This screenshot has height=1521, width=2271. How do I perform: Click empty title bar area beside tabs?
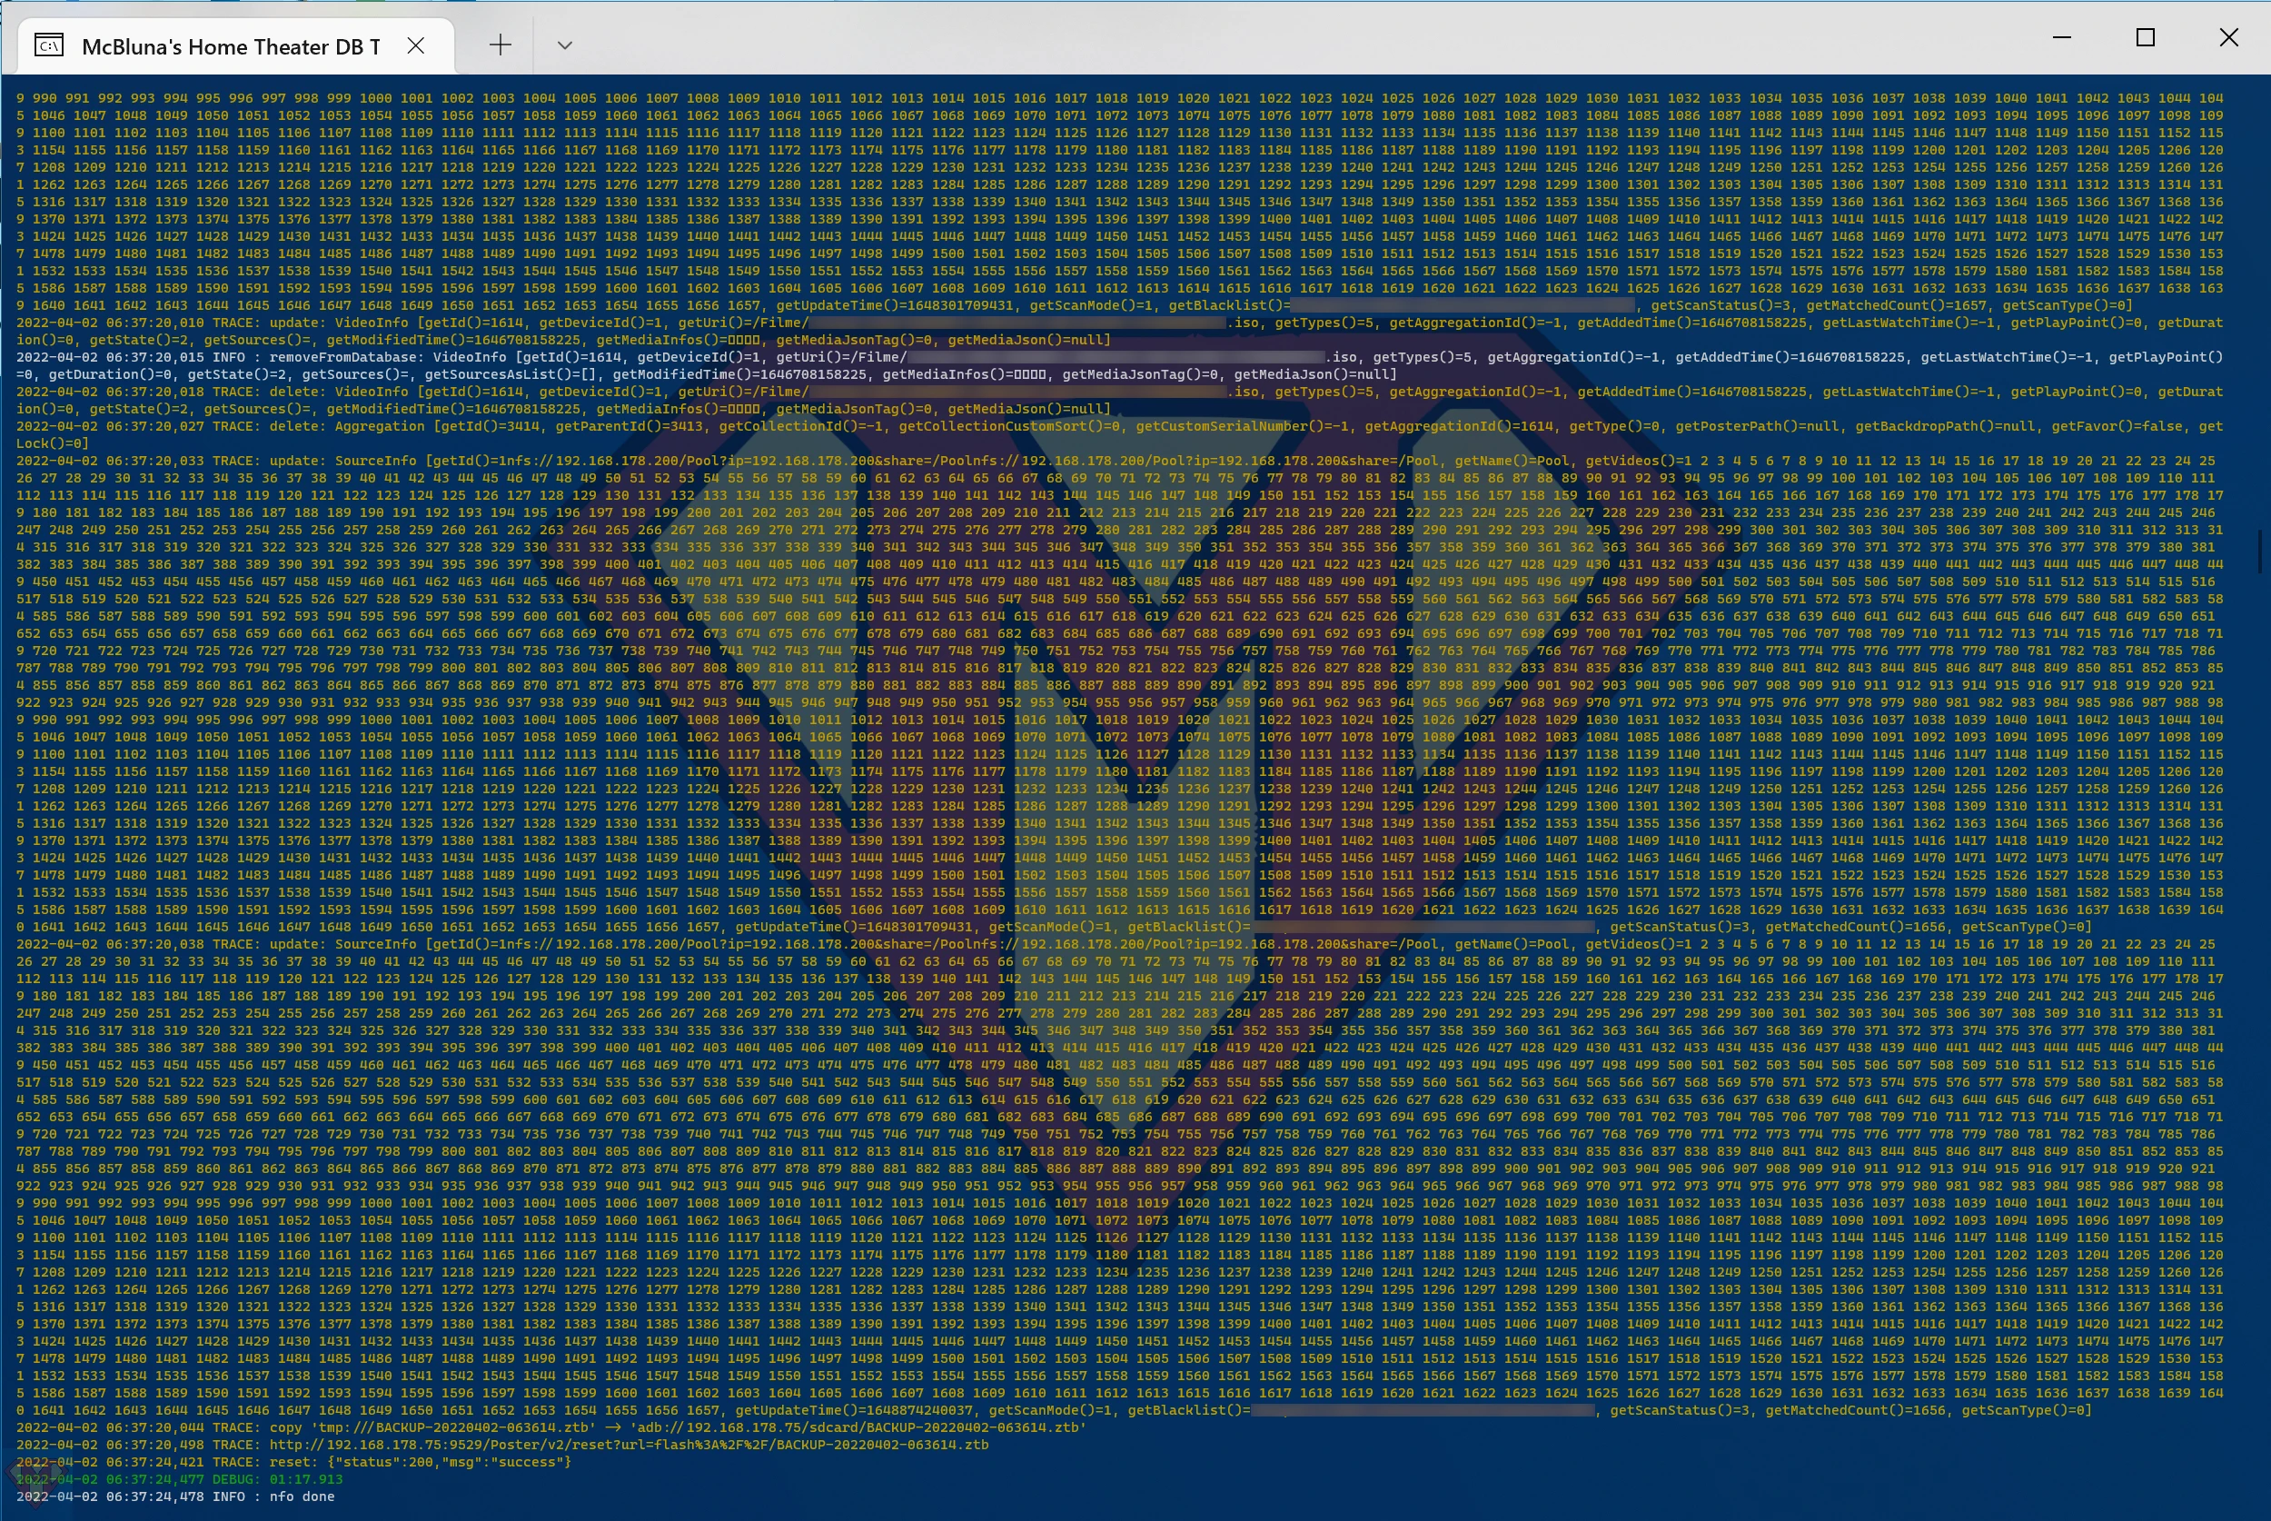point(1261,39)
